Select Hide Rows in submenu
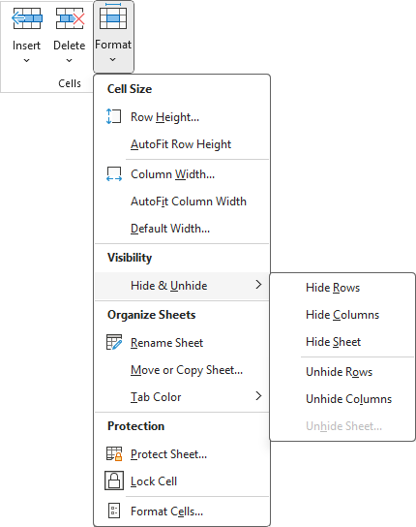The image size is (416, 527). tap(333, 288)
